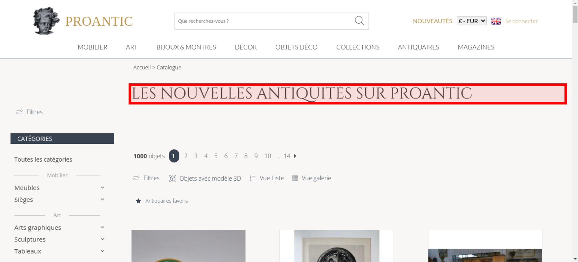
Task: Click the page vertical scrollbar
Action: pos(575,131)
